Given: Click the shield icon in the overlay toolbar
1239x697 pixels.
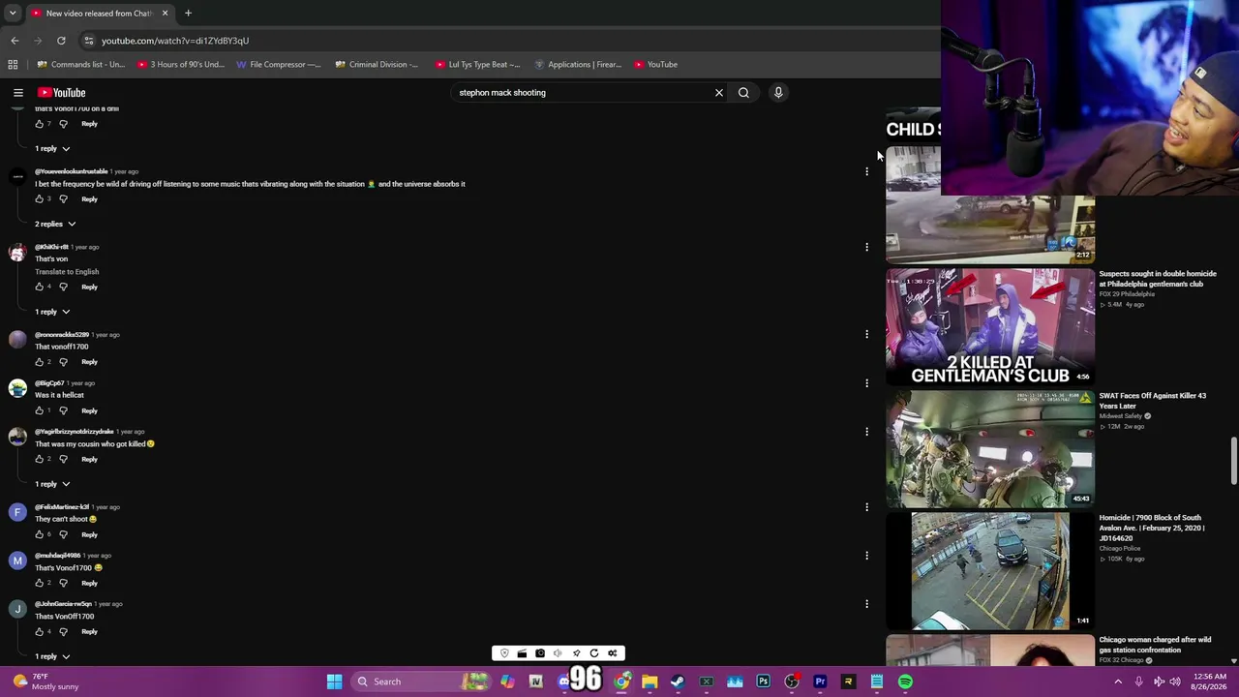Looking at the screenshot, I should pos(504,653).
